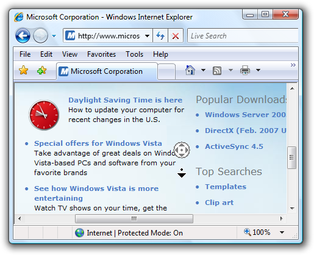Click the Live Search box
The width and height of the screenshot is (314, 255).
[243, 36]
